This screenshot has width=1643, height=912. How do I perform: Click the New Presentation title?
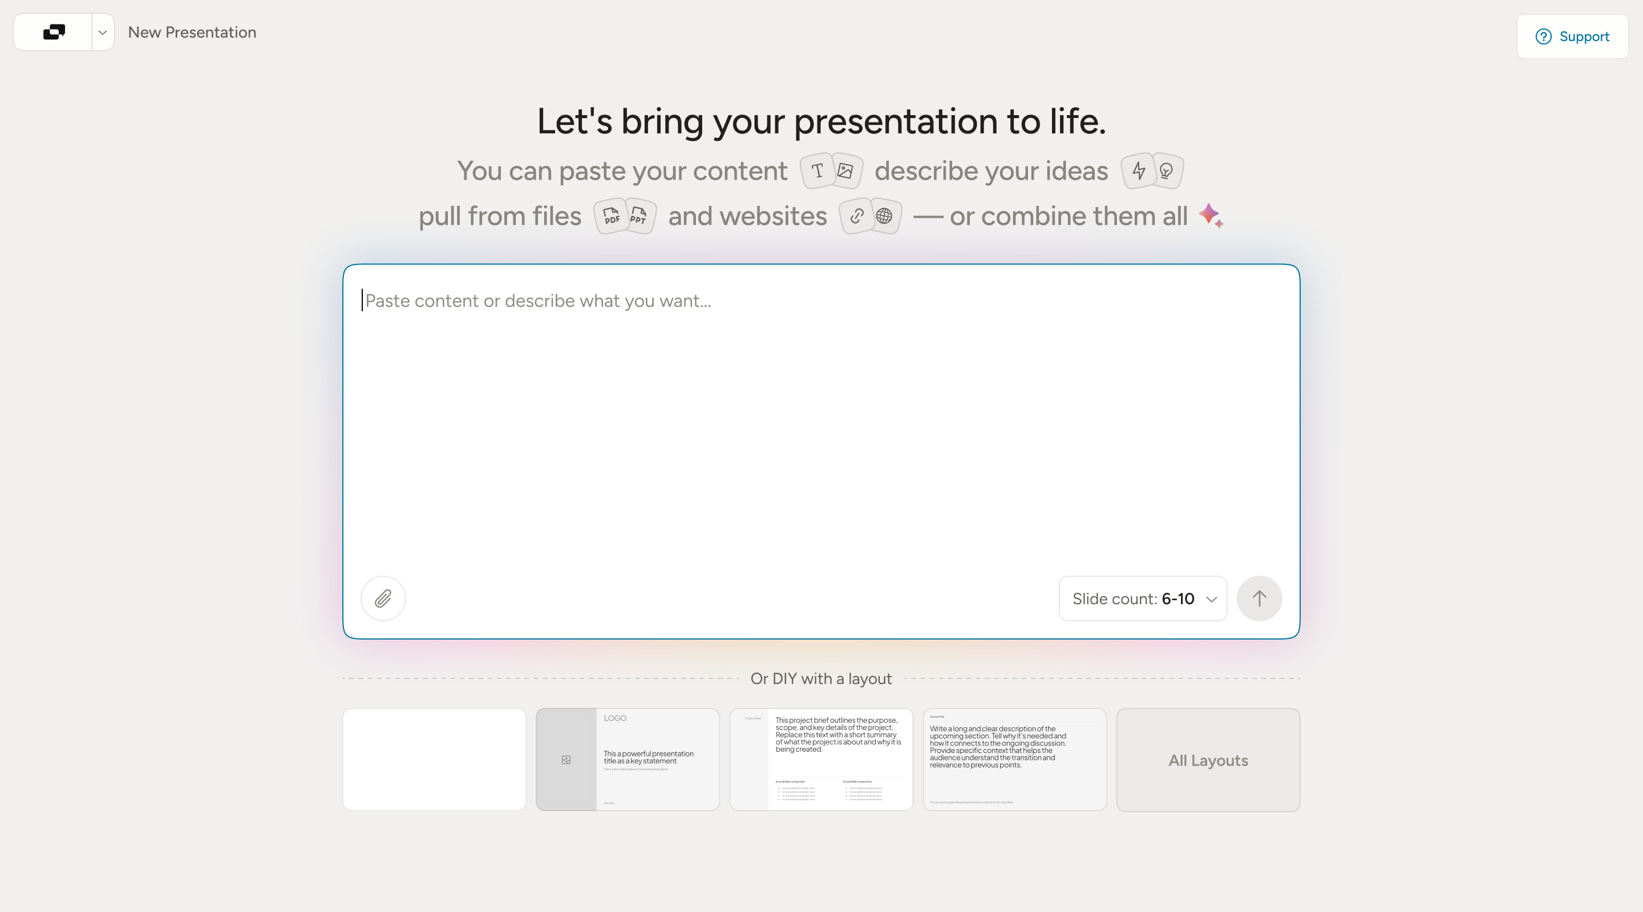192,32
